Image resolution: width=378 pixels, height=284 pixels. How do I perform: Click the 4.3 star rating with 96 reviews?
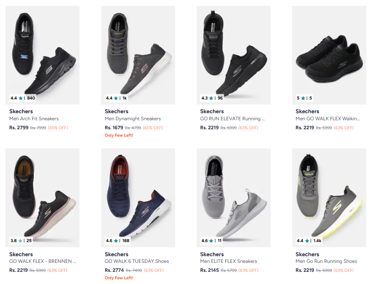(211, 98)
